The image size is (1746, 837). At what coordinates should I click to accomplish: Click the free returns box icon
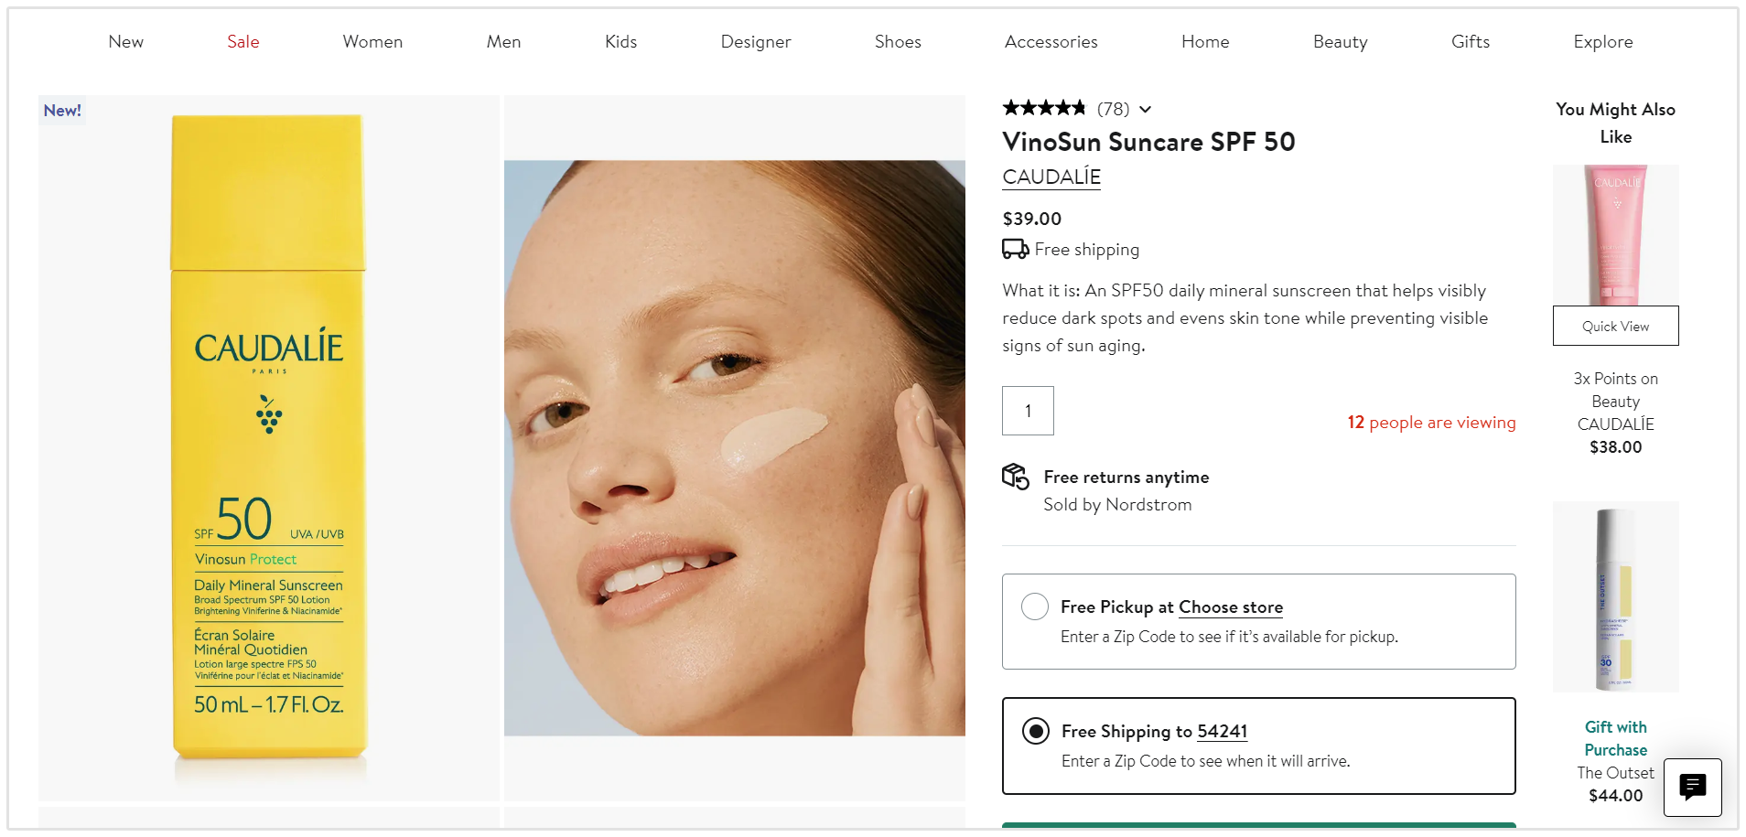point(1016,477)
